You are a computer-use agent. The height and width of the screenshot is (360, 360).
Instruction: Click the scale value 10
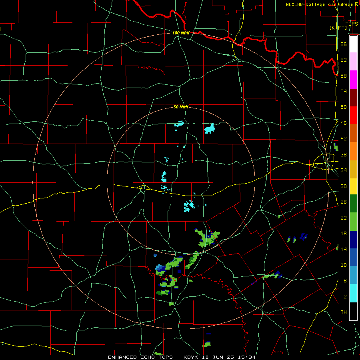tap(344, 265)
